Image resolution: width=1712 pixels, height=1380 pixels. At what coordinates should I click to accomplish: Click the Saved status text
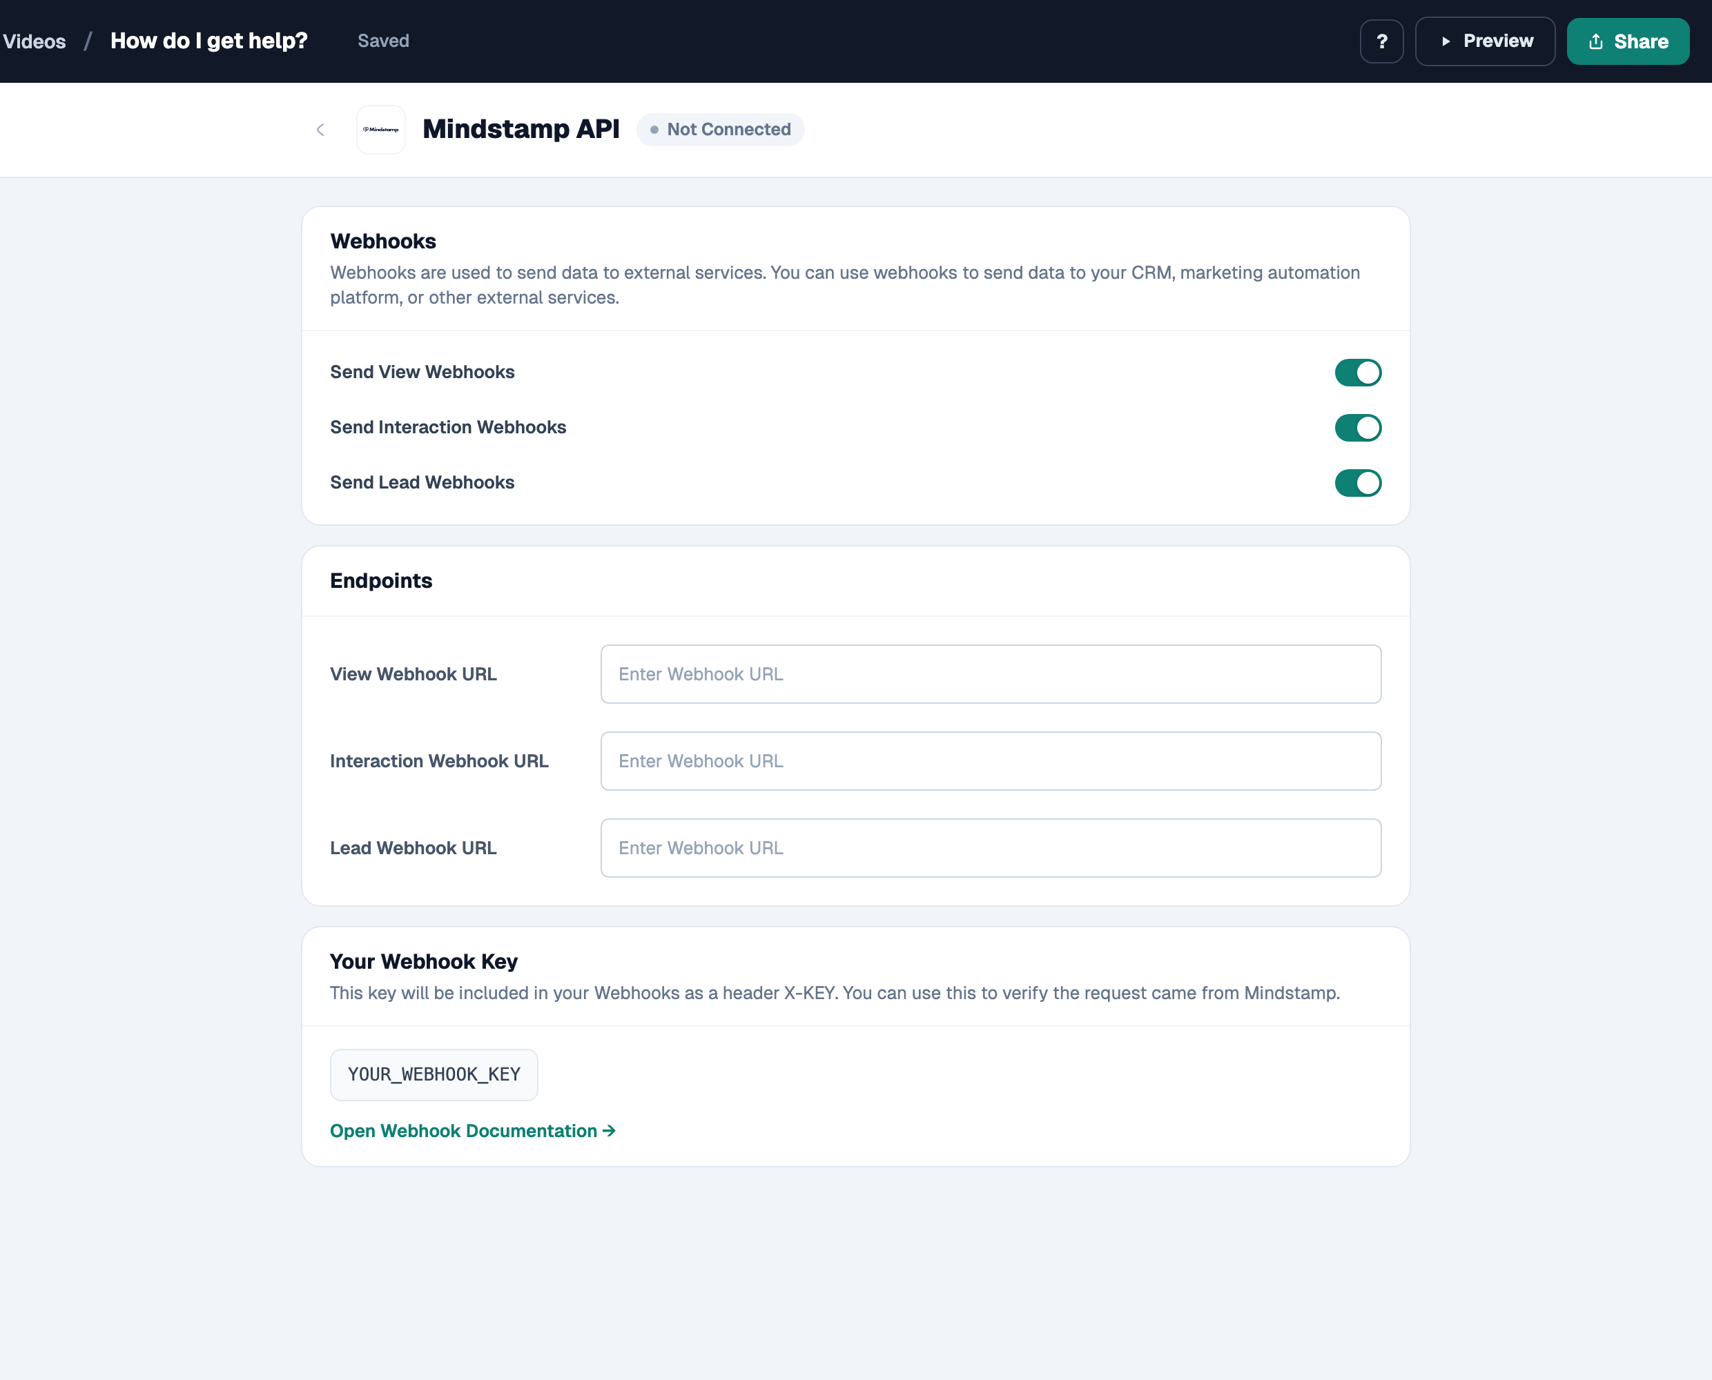(383, 41)
